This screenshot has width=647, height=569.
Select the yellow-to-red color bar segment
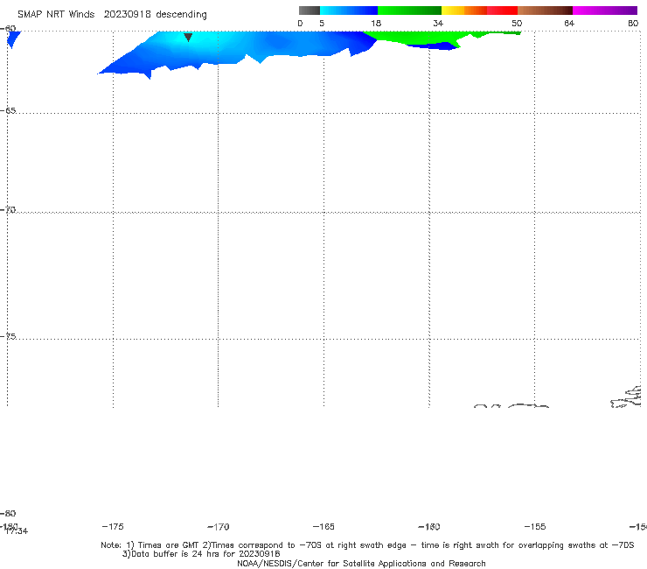tap(479, 11)
